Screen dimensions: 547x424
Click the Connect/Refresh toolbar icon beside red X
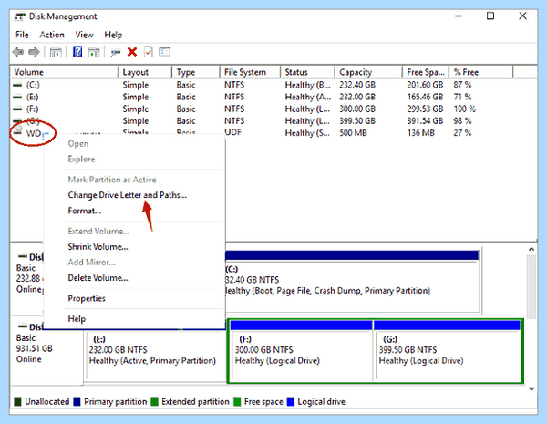point(115,52)
